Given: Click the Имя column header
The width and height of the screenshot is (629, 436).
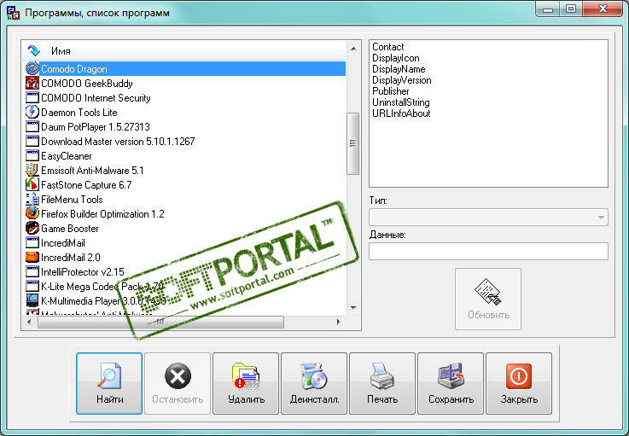Looking at the screenshot, I should pos(61,51).
